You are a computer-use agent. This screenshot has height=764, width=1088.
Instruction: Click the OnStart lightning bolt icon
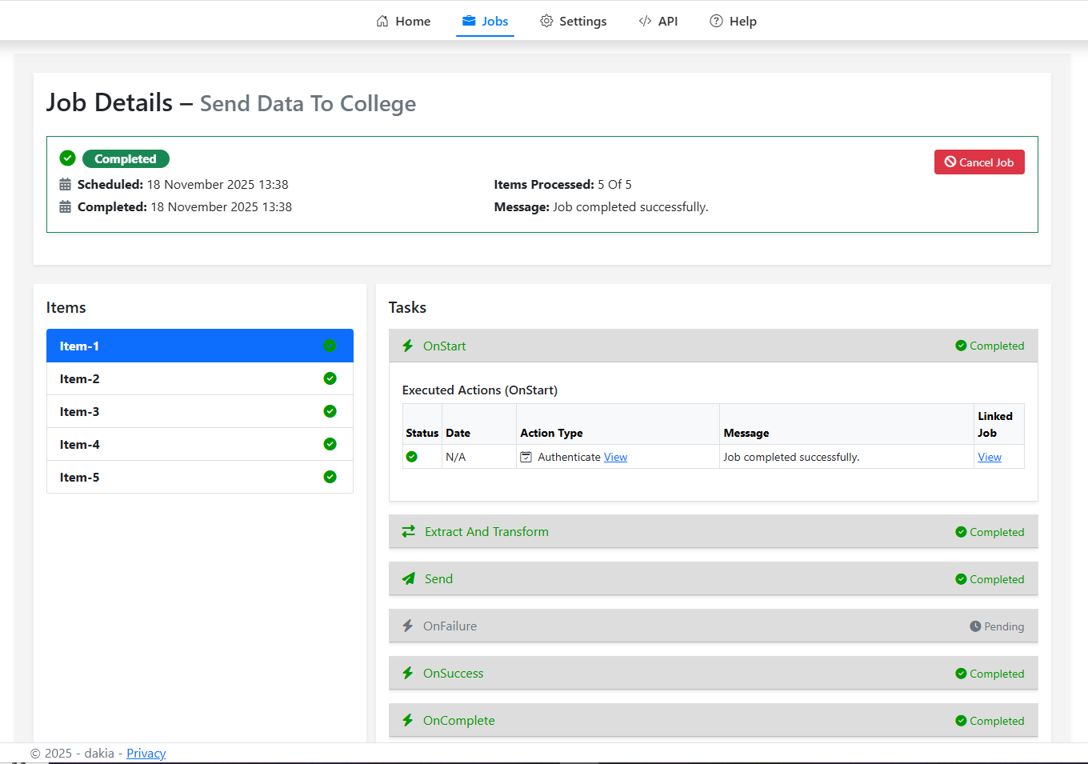(x=408, y=346)
